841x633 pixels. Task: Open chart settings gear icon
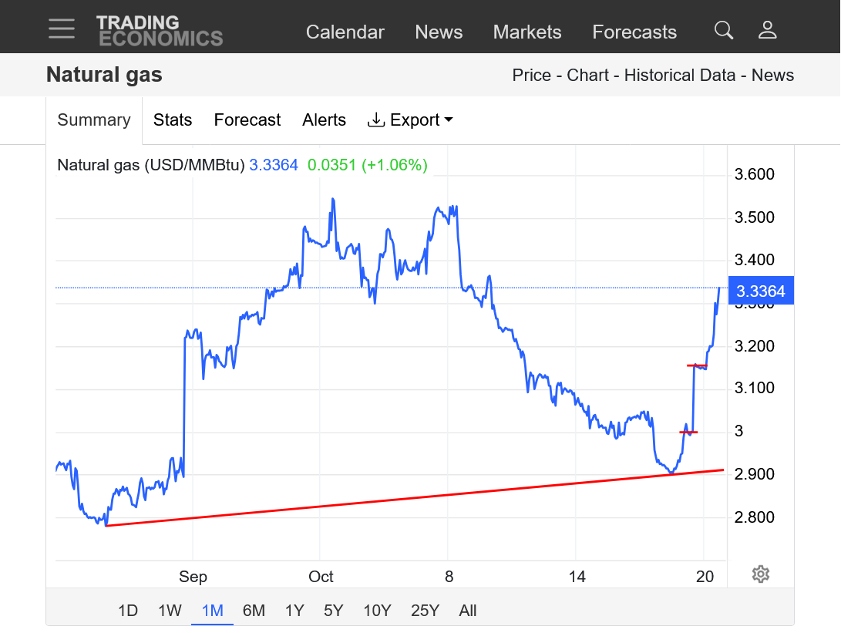760,574
